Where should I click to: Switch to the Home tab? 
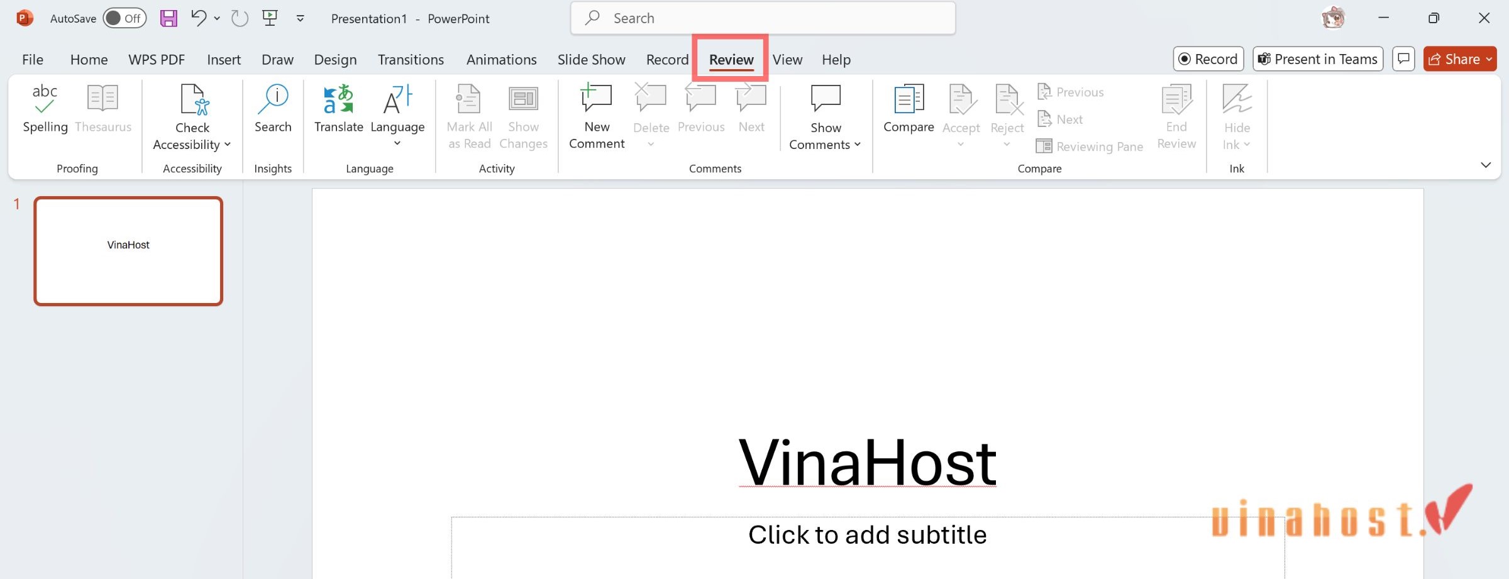[x=89, y=59]
